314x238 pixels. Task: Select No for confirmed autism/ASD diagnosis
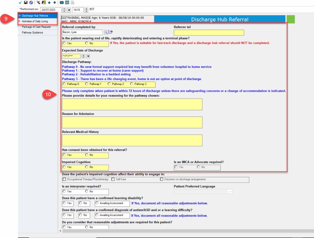tap(81, 215)
